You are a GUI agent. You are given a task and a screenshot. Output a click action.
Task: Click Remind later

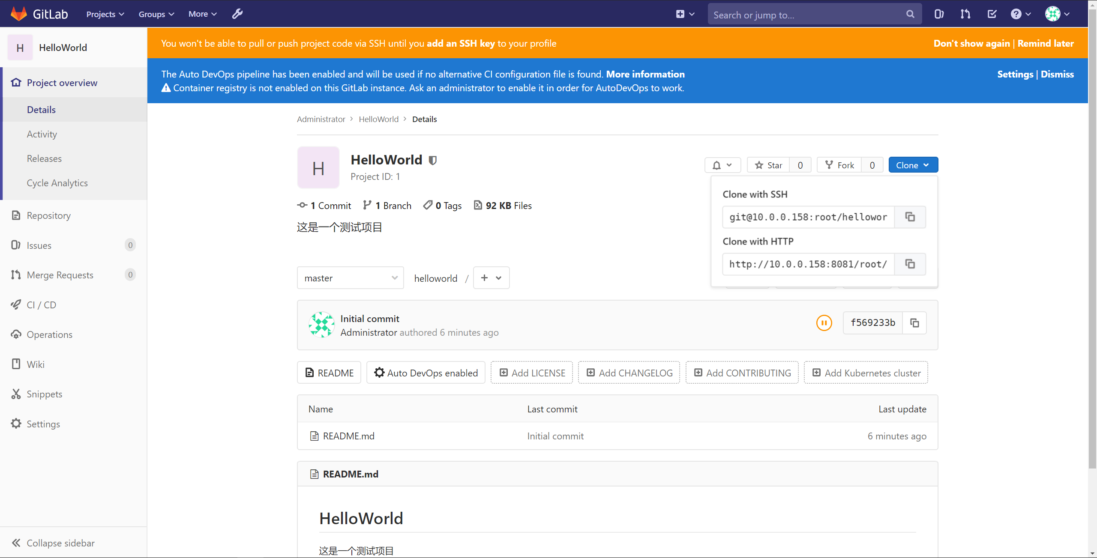[1046, 43]
